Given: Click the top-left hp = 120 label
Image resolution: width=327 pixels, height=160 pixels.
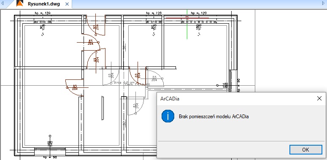Looking at the screenshot, I should point(43,13).
